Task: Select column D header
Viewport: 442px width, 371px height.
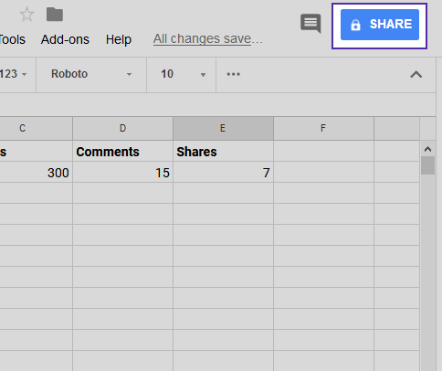Action: pos(122,128)
